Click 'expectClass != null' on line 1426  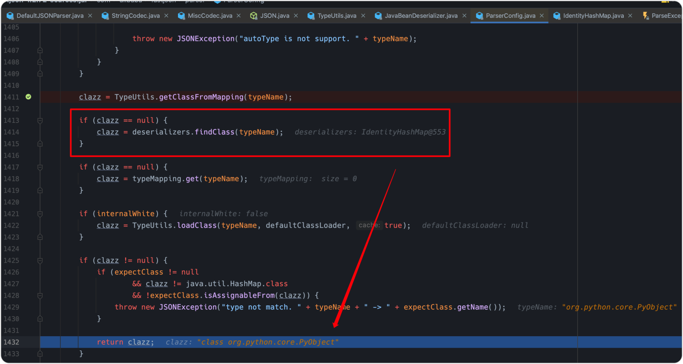point(157,272)
